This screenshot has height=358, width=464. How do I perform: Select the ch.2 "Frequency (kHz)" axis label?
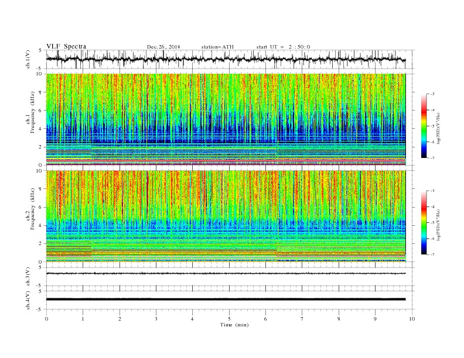tap(32, 209)
